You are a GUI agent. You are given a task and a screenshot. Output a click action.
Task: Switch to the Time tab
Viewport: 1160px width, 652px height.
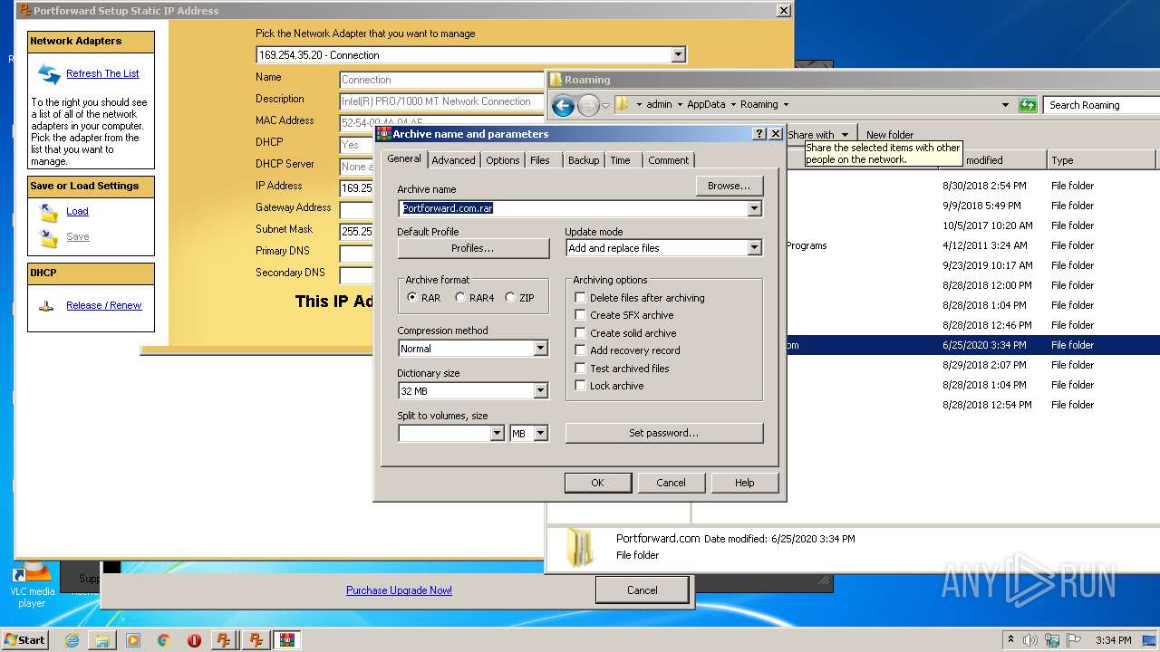620,160
